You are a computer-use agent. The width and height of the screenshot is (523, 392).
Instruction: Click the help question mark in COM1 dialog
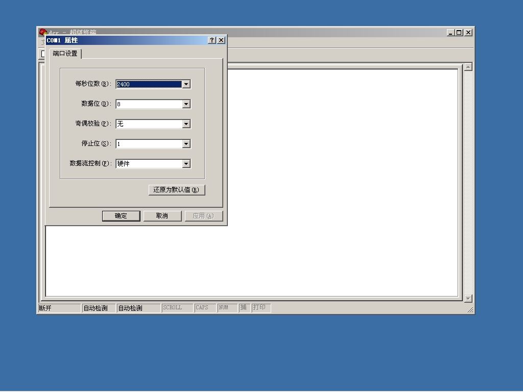212,40
